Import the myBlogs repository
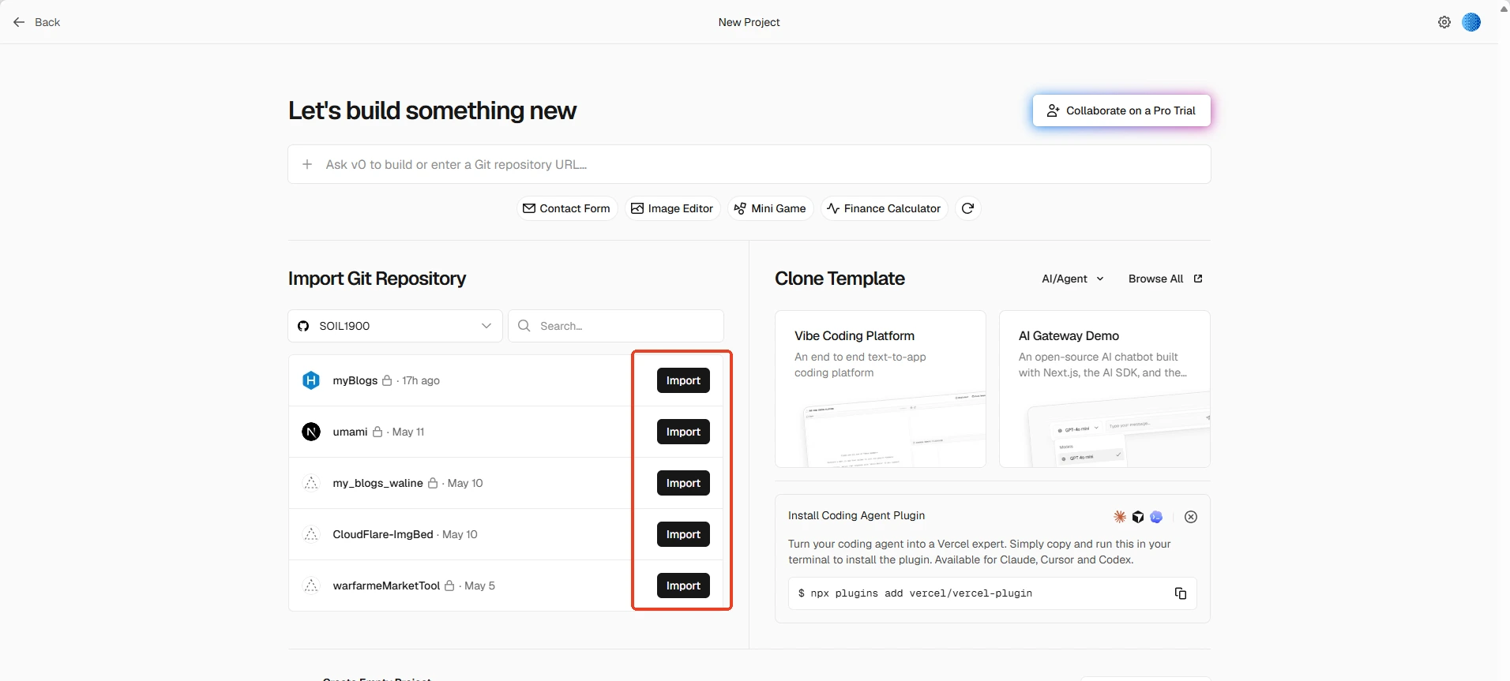The width and height of the screenshot is (1510, 681). pos(683,380)
